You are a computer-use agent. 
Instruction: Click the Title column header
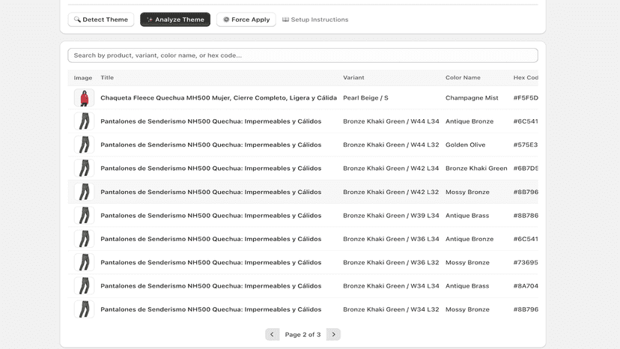point(107,78)
